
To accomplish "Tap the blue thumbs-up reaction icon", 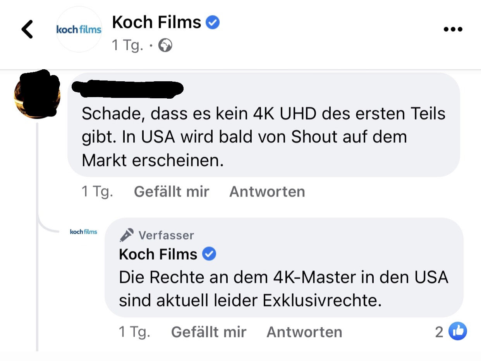I will [457, 331].
